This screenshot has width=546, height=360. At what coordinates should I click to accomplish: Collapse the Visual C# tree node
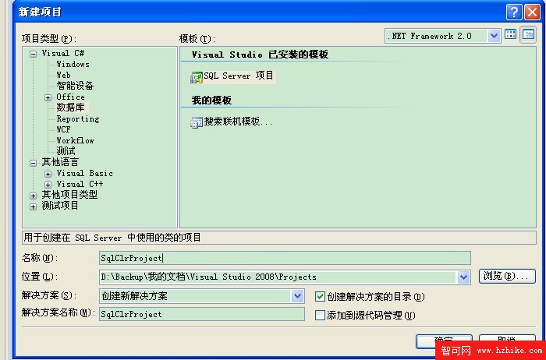[33, 54]
